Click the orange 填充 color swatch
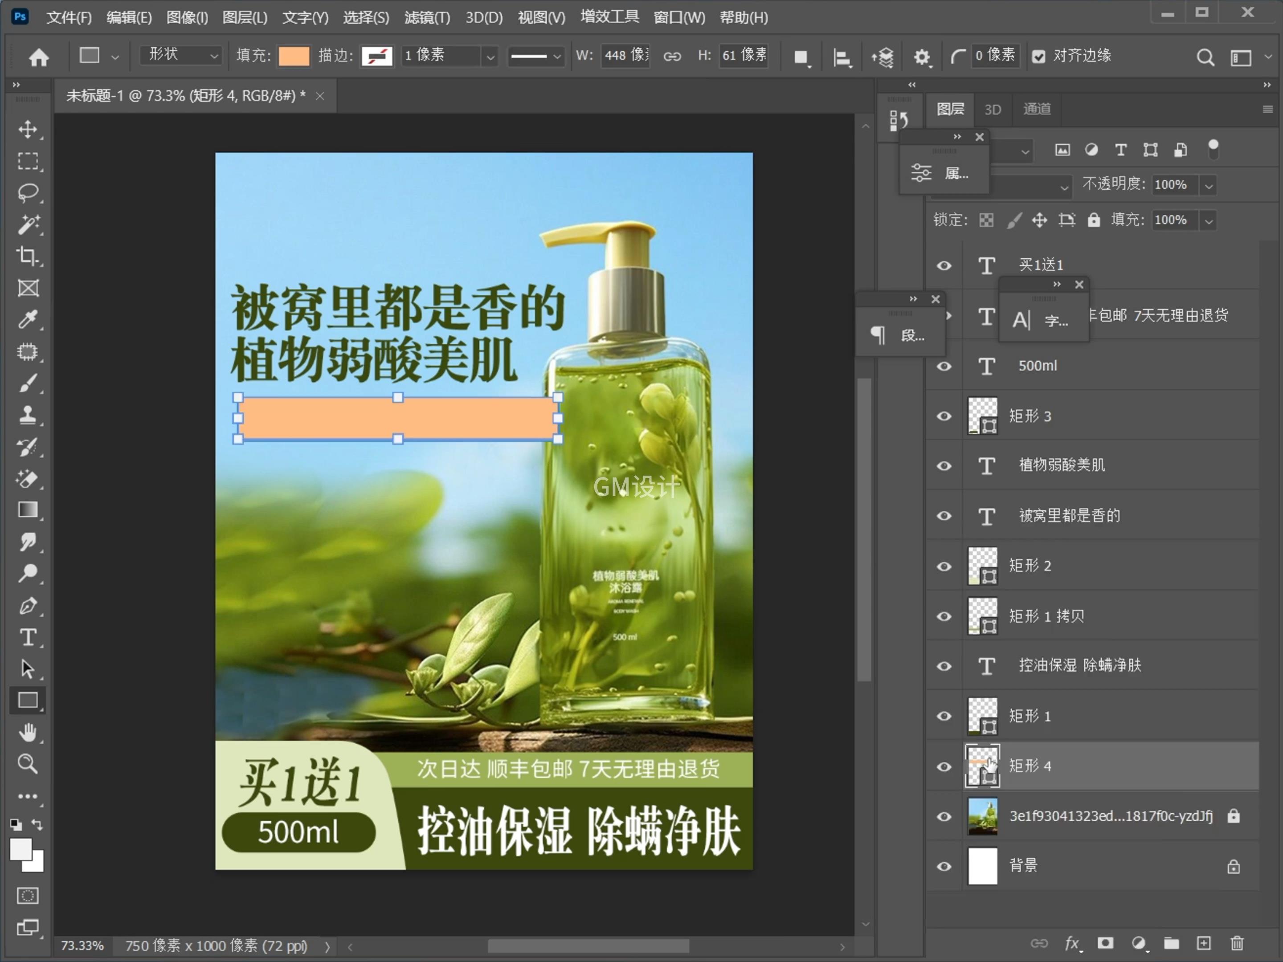This screenshot has height=962, width=1283. [x=294, y=56]
